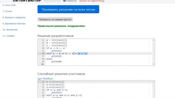This screenshot has width=175, height=98.
Task: Click highlighted 'a == c:' selection on line 6
Action: [83, 54]
